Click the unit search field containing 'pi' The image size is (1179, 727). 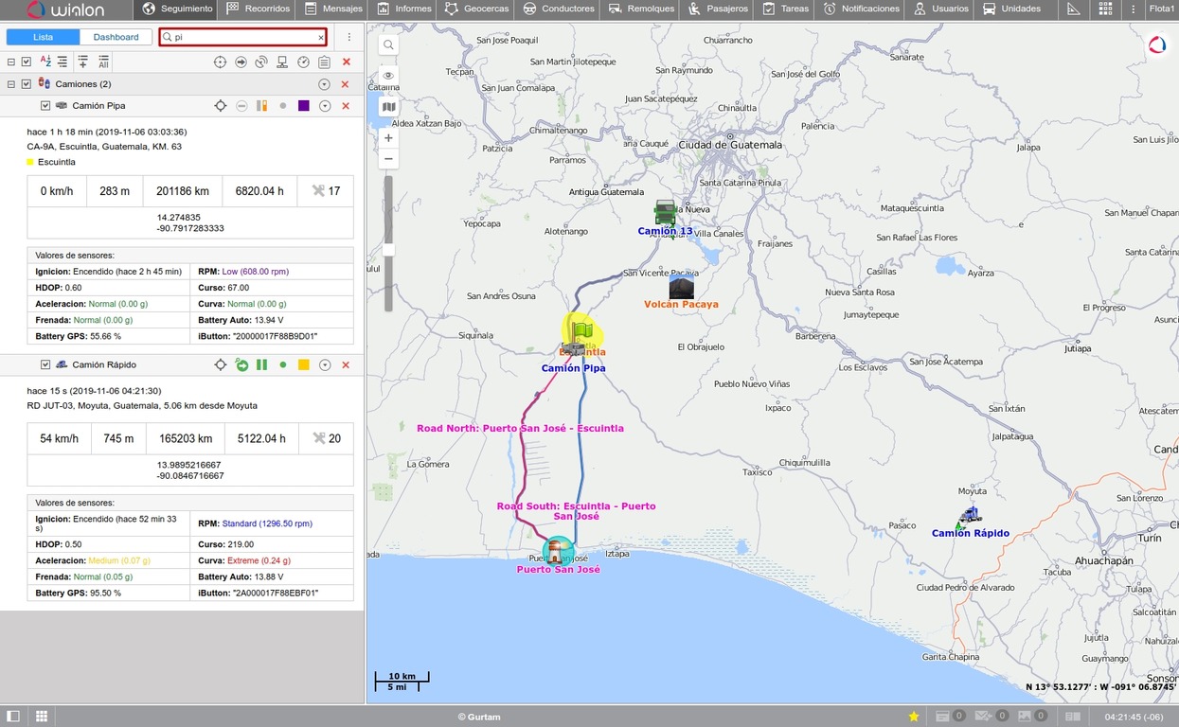coord(243,37)
